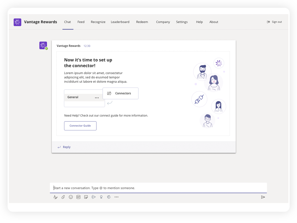Viewport: 297px width, 223px height.
Task: Go to the Leaderboard tab
Action: (120, 22)
